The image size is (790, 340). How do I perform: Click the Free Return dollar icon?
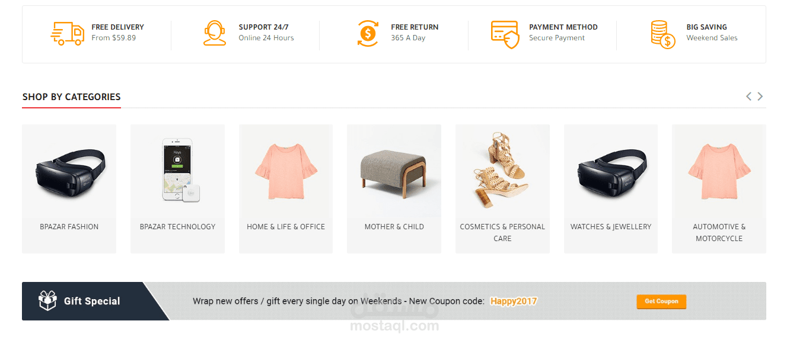(x=368, y=33)
